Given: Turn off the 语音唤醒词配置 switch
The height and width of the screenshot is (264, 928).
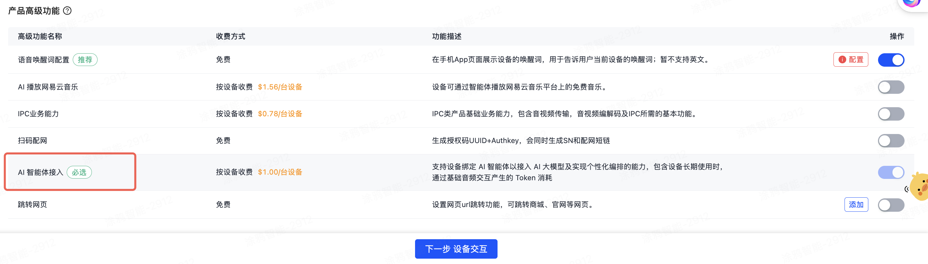Looking at the screenshot, I should point(891,60).
